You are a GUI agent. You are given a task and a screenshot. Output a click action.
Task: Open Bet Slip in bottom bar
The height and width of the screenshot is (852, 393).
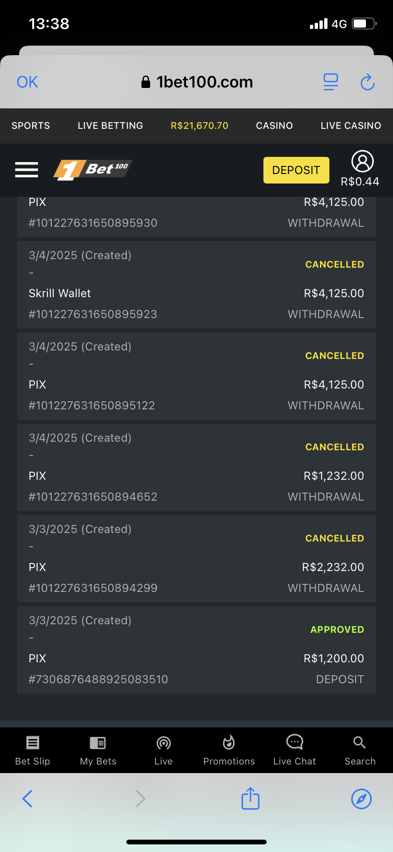pyautogui.click(x=32, y=750)
